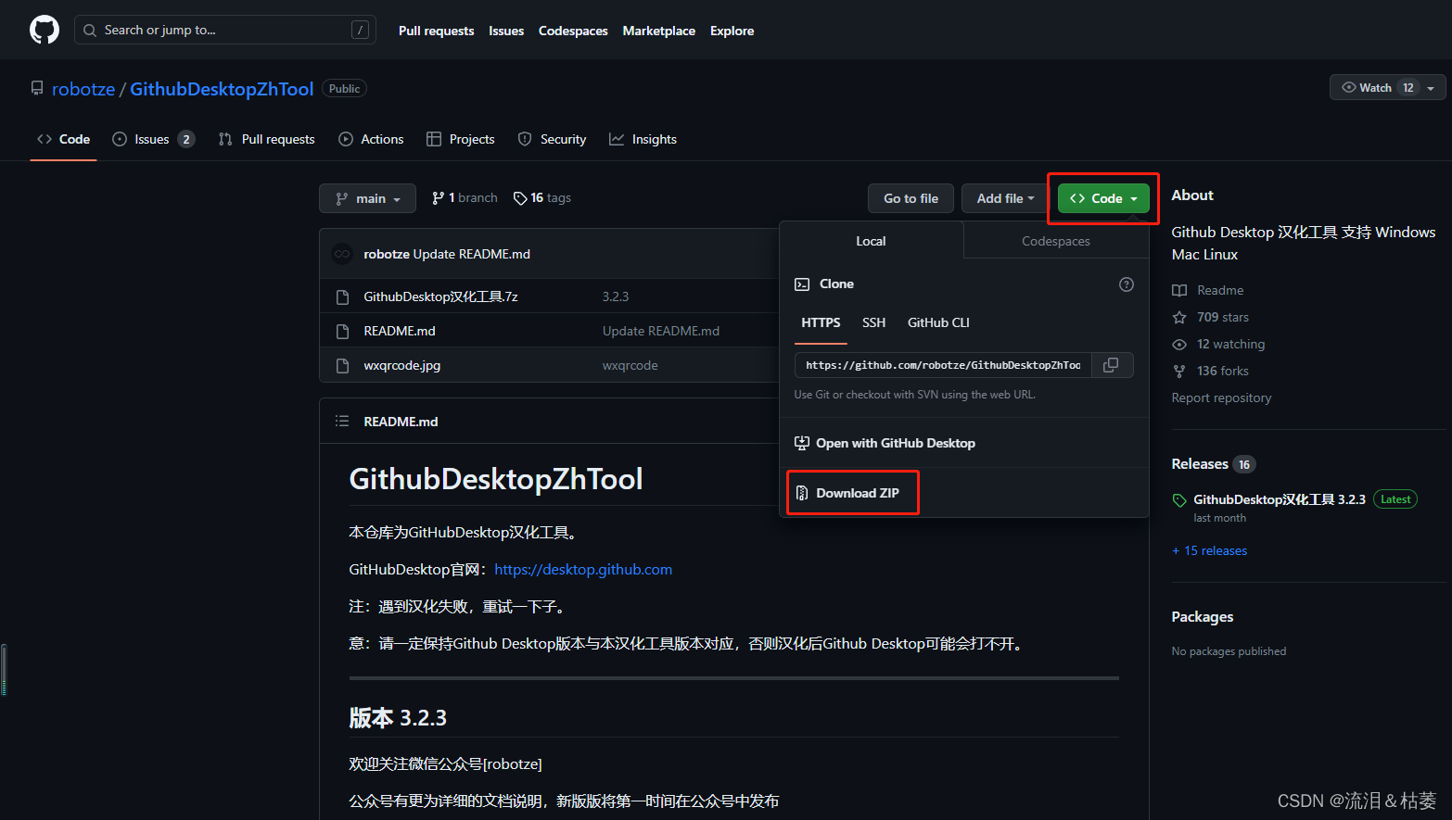Viewport: 1452px width, 820px height.
Task: Click the GitHub Desktop open icon
Action: tap(802, 443)
